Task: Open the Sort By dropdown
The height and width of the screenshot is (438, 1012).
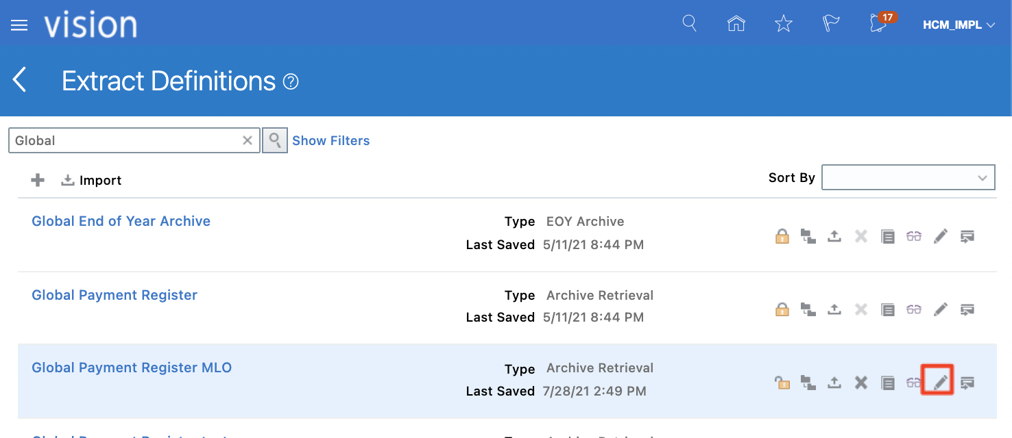Action: pyautogui.click(x=908, y=177)
